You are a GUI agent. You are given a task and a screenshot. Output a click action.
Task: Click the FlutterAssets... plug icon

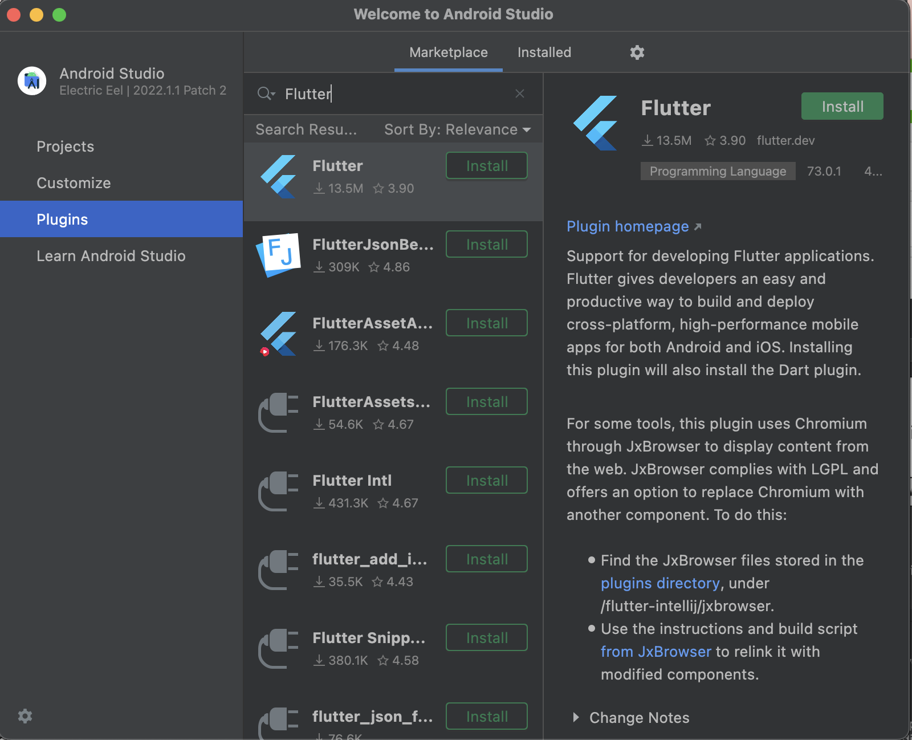pos(279,413)
